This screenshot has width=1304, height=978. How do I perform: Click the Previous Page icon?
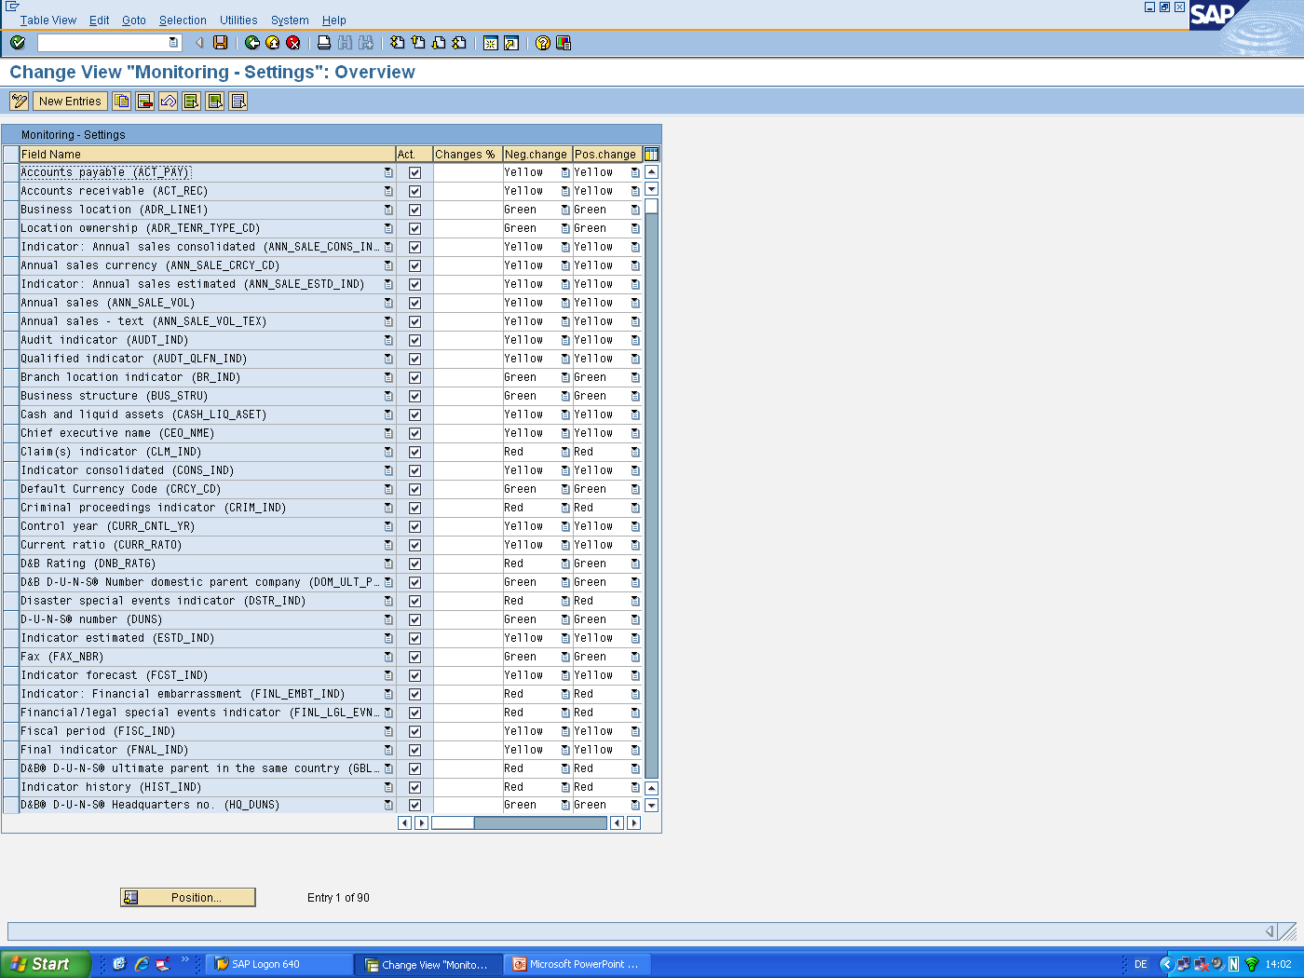coord(418,43)
